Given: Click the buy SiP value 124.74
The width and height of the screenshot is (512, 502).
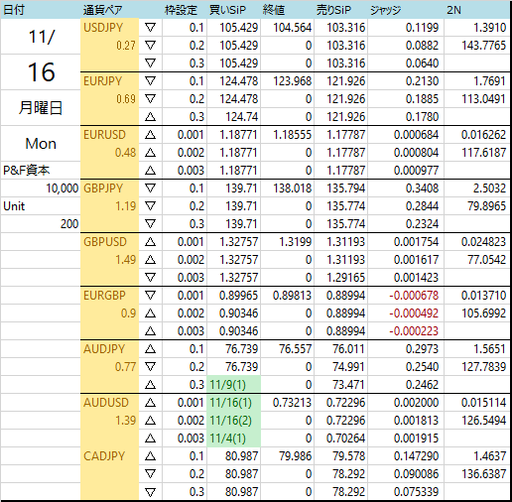Looking at the screenshot, I should [x=242, y=117].
